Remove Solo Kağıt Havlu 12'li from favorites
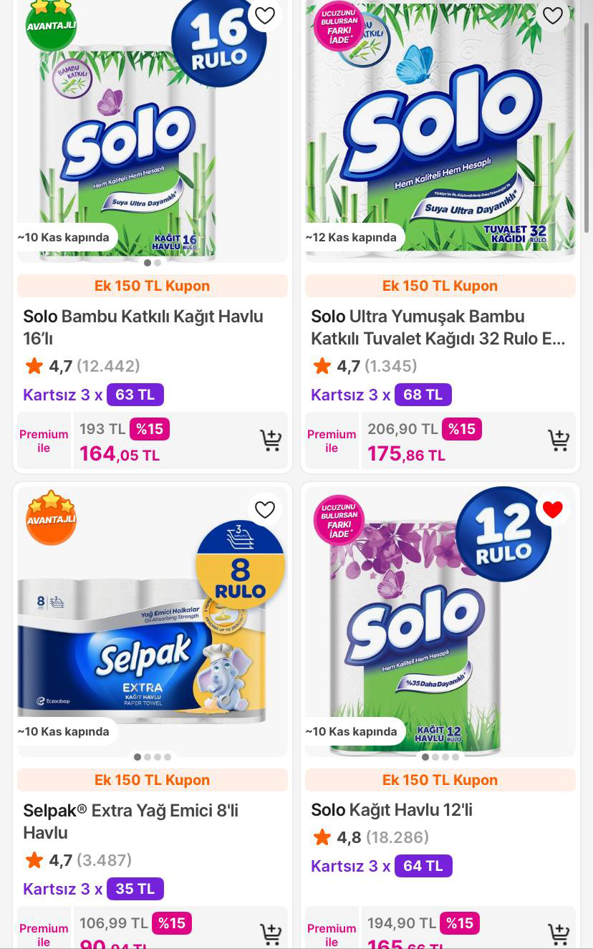Viewport: 593px width, 949px height. [553, 509]
